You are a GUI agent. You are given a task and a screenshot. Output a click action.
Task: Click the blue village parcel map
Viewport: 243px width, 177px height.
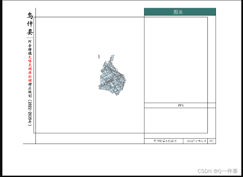(112, 75)
